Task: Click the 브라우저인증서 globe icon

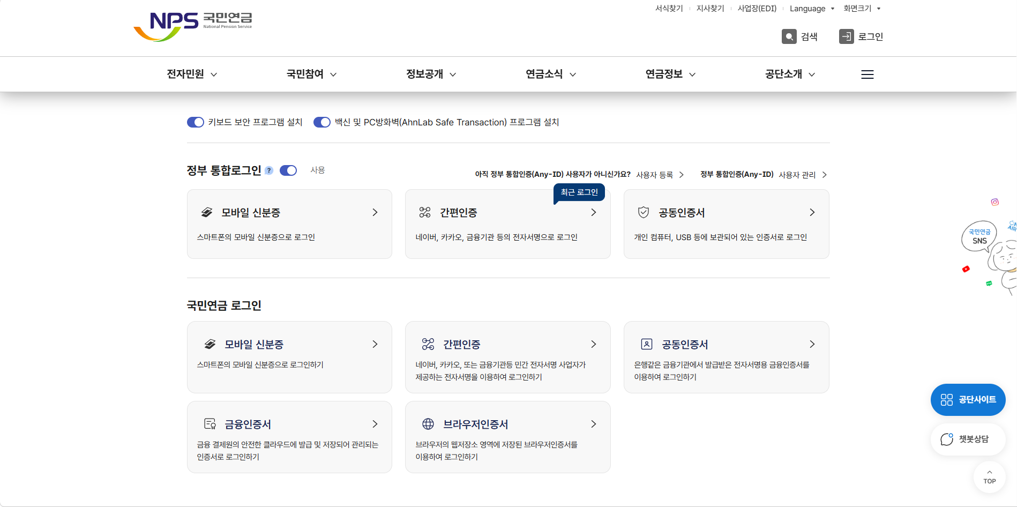Action: (428, 424)
